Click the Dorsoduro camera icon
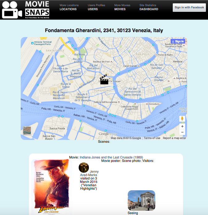Screen dimensions: 208x215 [x=147, y=104]
